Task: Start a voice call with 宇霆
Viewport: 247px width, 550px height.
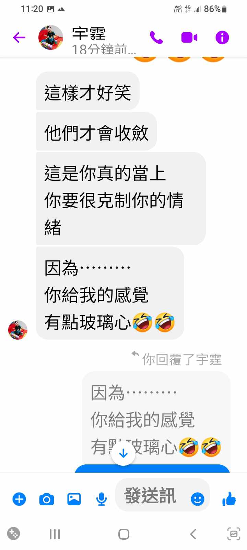Action: [x=156, y=37]
